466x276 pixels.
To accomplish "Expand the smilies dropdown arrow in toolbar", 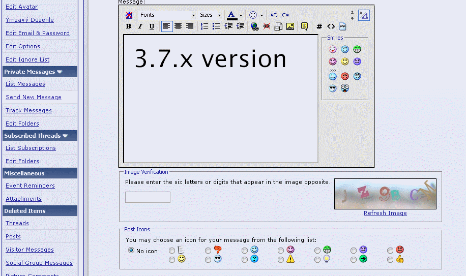I will (x=261, y=15).
